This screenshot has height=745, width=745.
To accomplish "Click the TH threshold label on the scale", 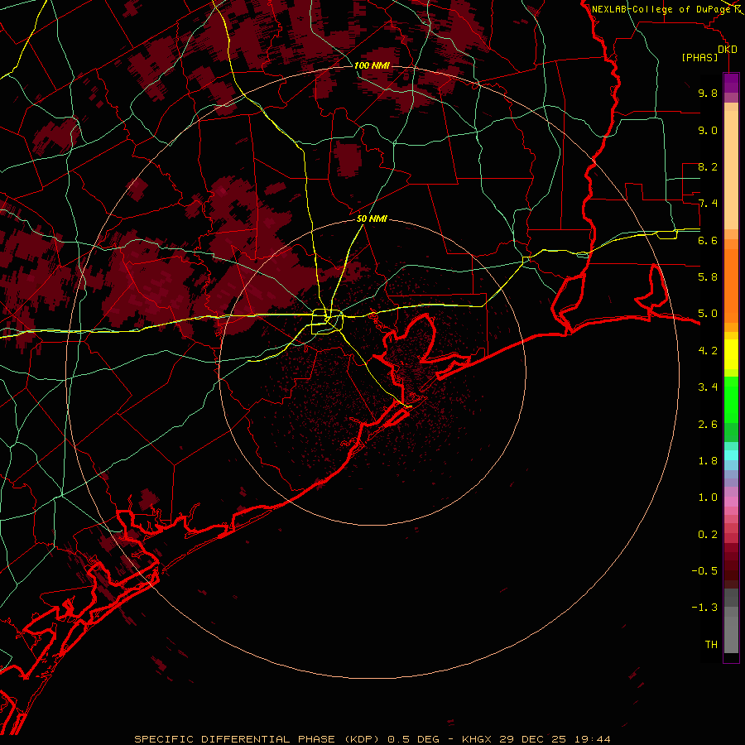I will (711, 645).
